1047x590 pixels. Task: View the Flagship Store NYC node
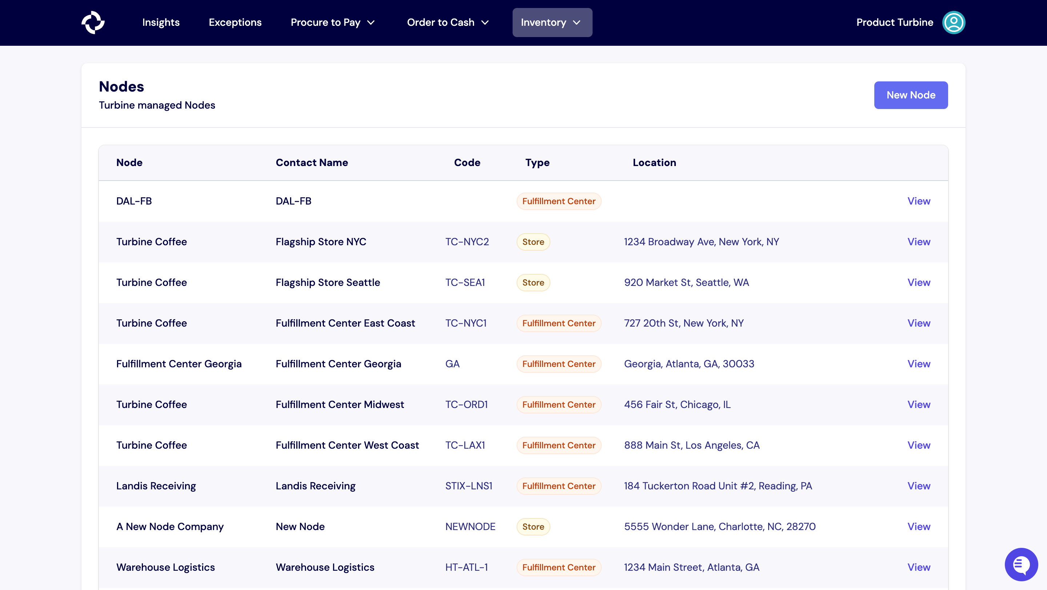click(919, 242)
